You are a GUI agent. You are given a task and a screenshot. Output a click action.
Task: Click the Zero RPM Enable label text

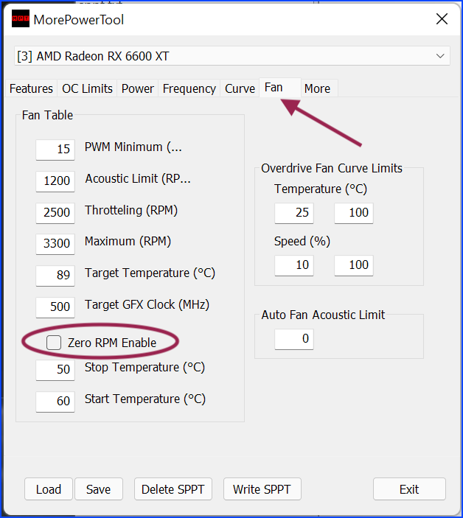pos(112,343)
